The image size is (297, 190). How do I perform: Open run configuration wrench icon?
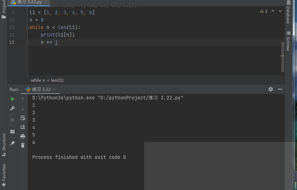12,108
